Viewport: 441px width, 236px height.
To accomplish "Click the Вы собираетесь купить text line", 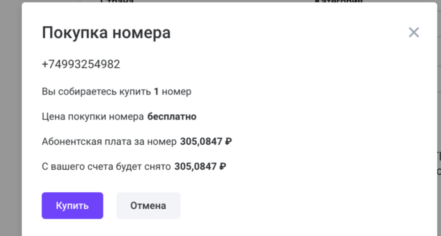I will click(x=116, y=92).
